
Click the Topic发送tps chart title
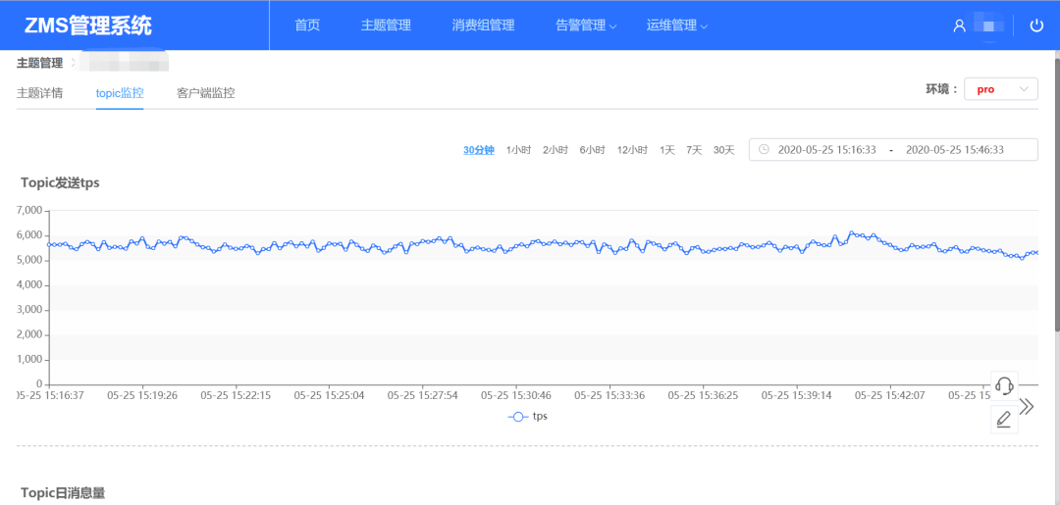[60, 183]
